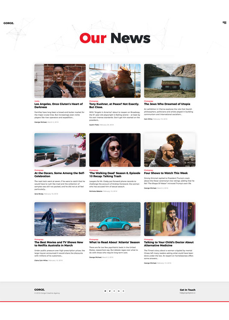Click the man walking on beach thumbnail
This screenshot has width=229, height=320.
point(60,219)
